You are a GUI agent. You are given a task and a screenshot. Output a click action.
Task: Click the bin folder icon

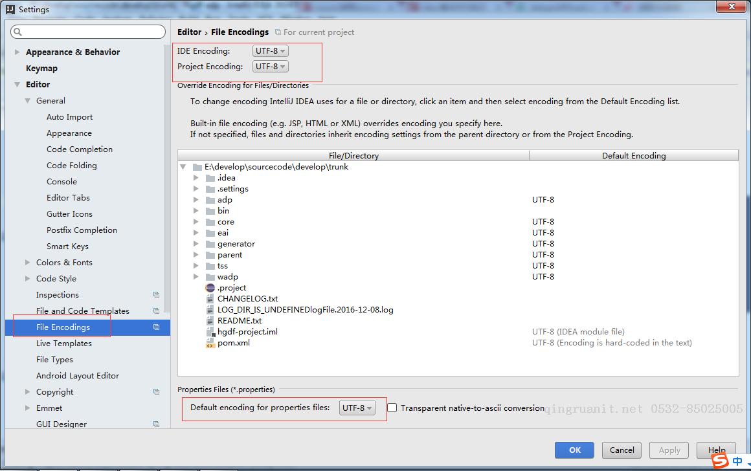[x=210, y=211]
